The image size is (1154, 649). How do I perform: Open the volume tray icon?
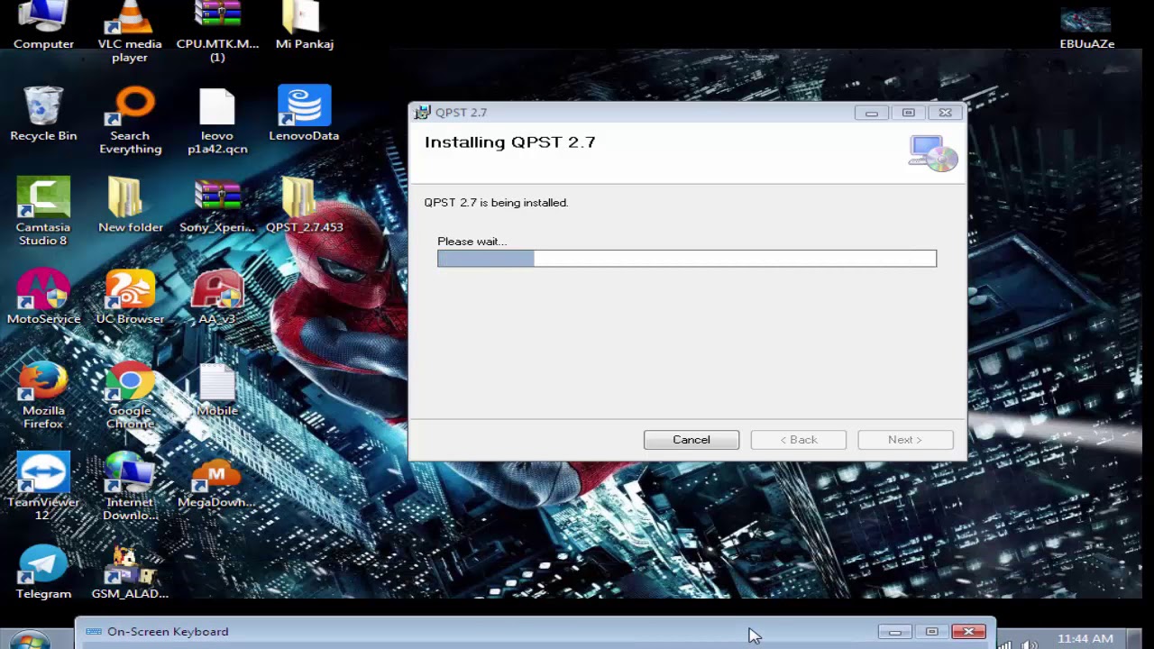(1030, 644)
